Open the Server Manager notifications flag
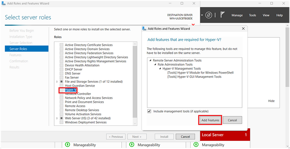Viewport: 290px width, 149px height. [222, 15]
